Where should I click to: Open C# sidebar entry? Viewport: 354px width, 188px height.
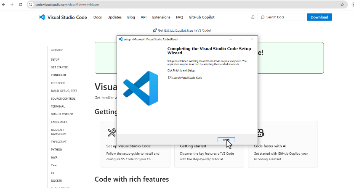tap(53, 173)
